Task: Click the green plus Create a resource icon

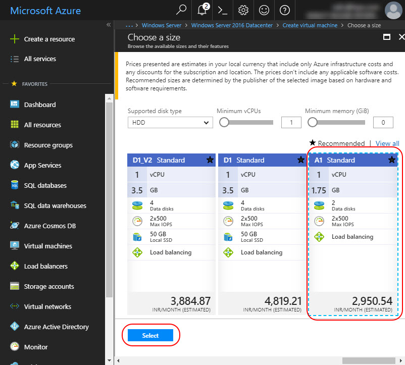Action: coord(15,39)
